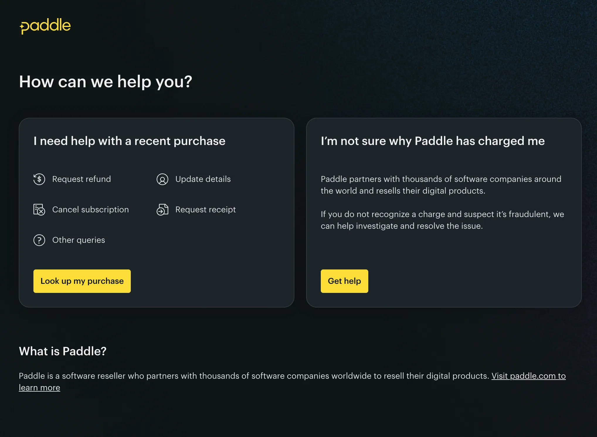The width and height of the screenshot is (597, 437).
Task: Click the Request receipt document icon
Action: tap(162, 210)
